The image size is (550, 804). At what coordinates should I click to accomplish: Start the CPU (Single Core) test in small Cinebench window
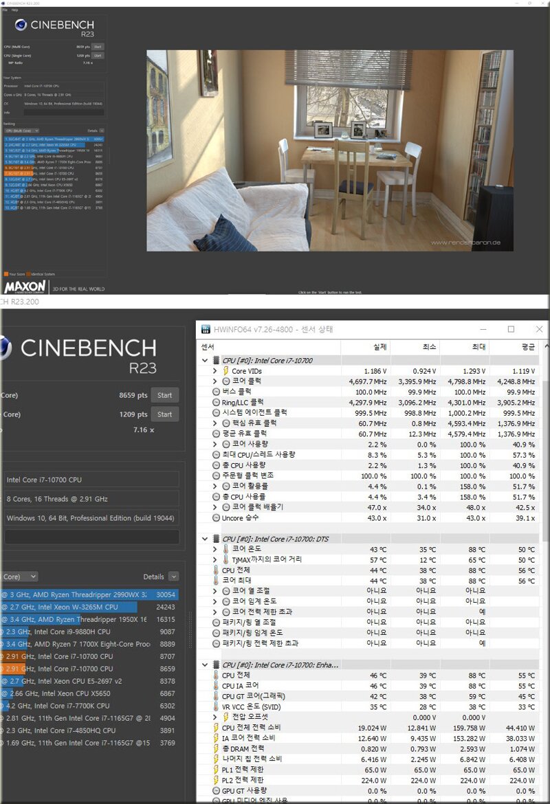[98, 56]
